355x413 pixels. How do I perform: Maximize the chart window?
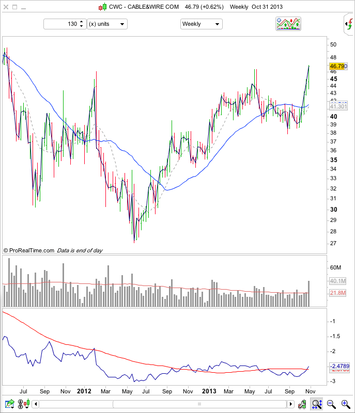15,7
